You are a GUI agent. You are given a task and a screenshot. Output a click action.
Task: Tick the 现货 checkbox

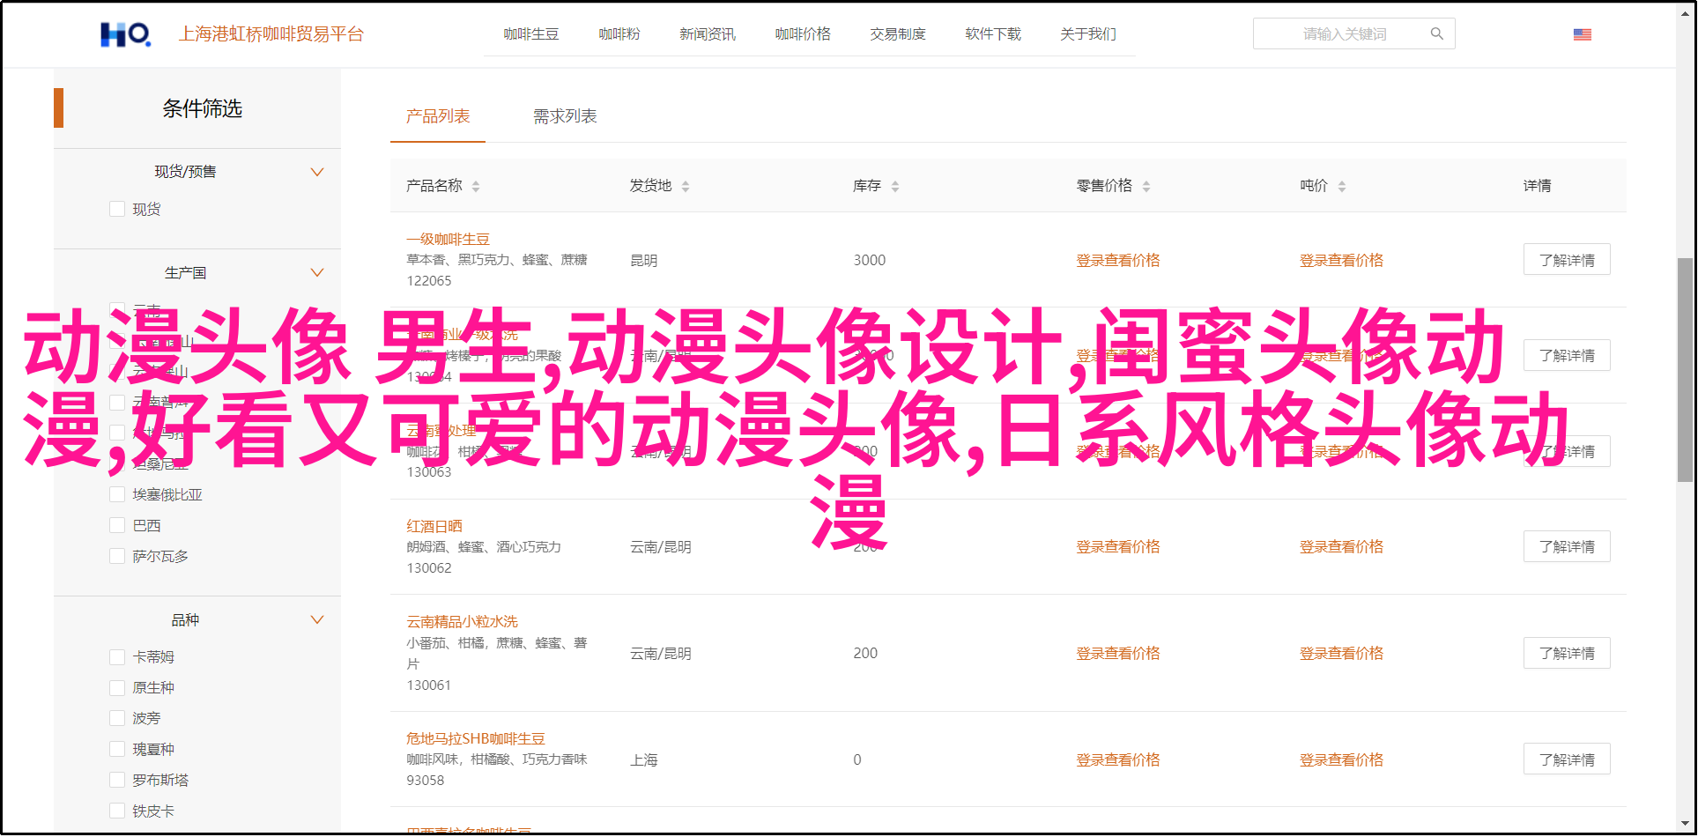(x=116, y=209)
